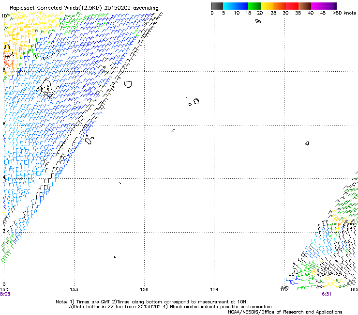This screenshot has width=358, height=315.
Task: Click the purple '8:31' swath time label
Action: [x=327, y=294]
